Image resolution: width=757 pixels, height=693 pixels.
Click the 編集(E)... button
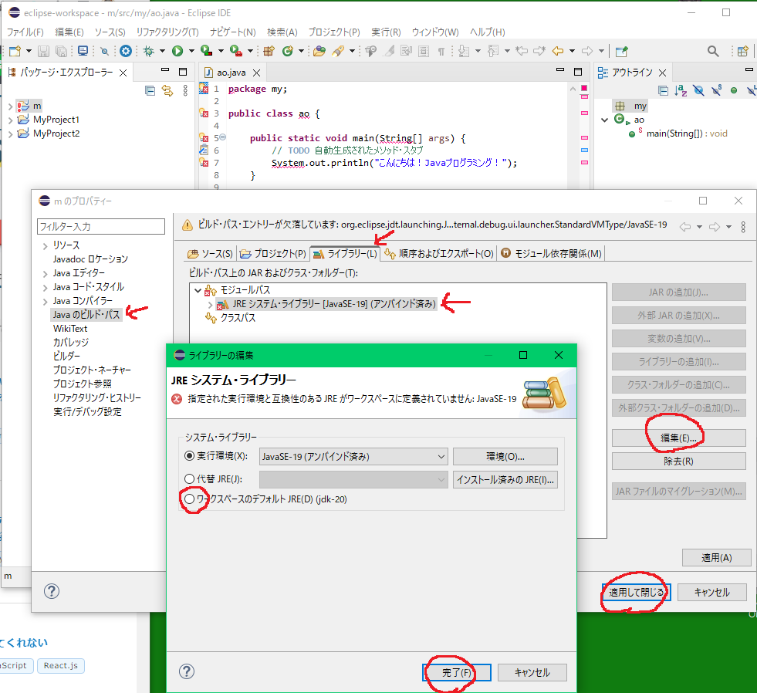(x=678, y=438)
